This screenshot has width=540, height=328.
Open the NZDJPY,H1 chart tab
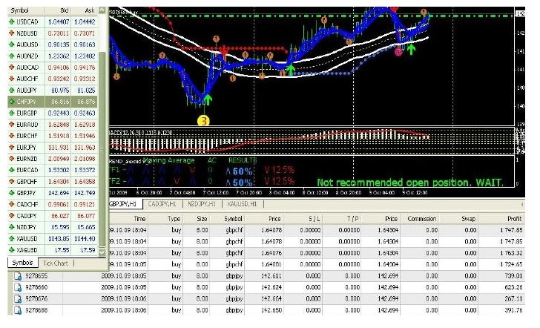(x=202, y=204)
